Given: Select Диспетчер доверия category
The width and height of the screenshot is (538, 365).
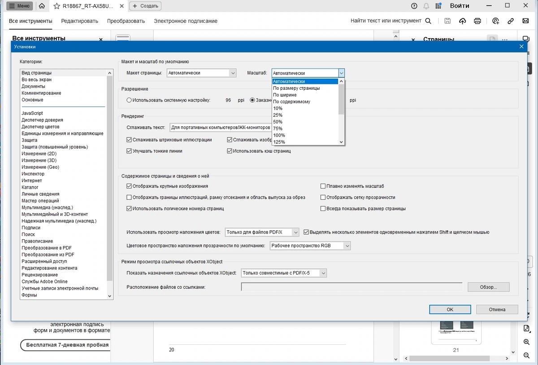Looking at the screenshot, I should pyautogui.click(x=42, y=120).
